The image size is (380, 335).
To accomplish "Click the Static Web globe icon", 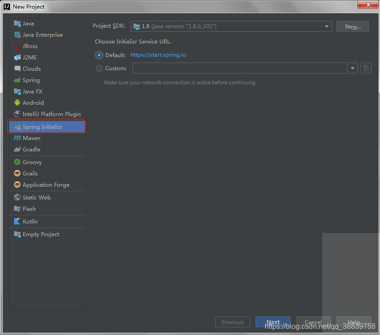I will point(17,197).
